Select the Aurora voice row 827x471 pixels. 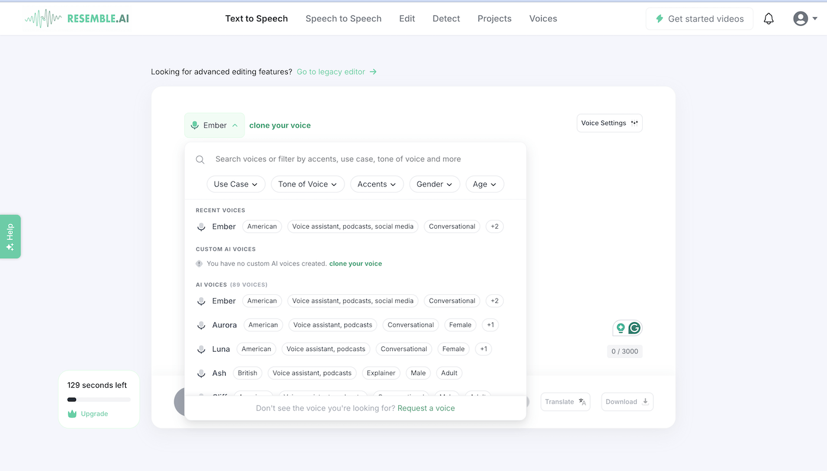356,325
